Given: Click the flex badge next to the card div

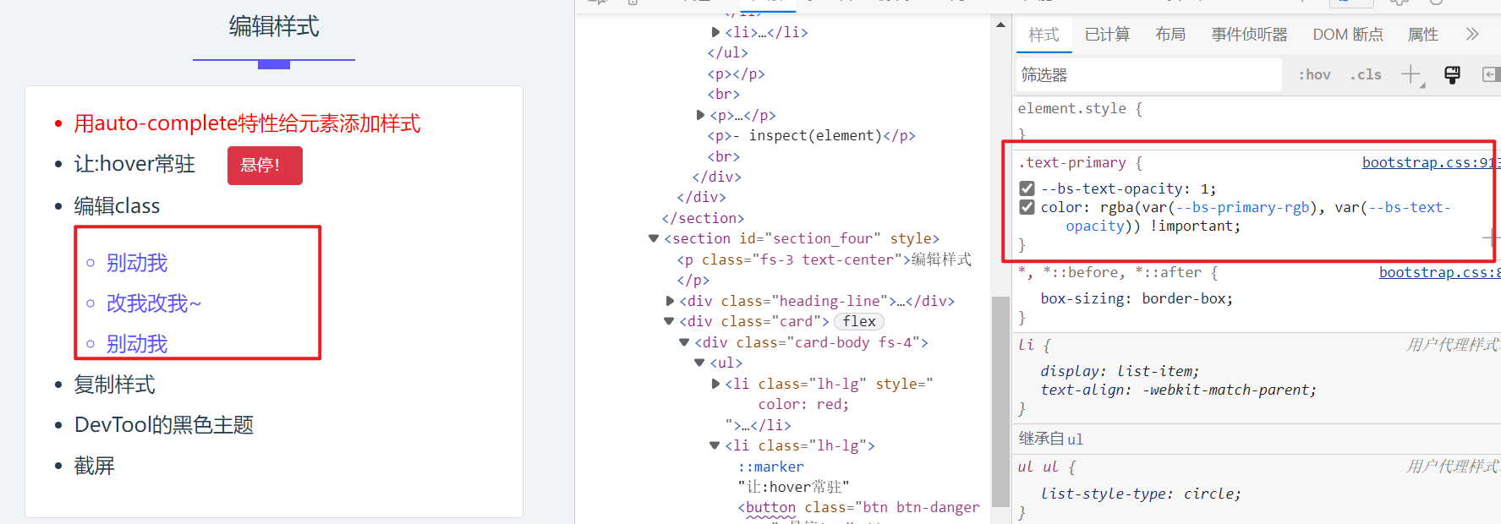Looking at the screenshot, I should coord(858,321).
